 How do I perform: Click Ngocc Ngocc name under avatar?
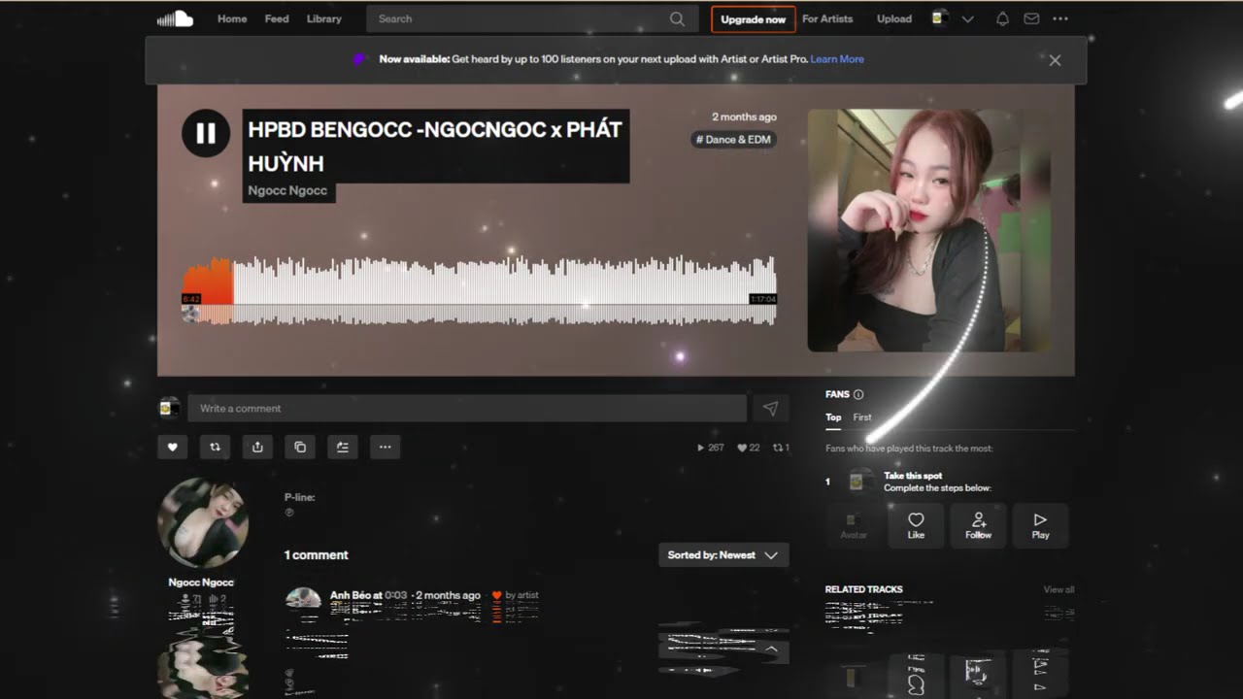(x=201, y=582)
